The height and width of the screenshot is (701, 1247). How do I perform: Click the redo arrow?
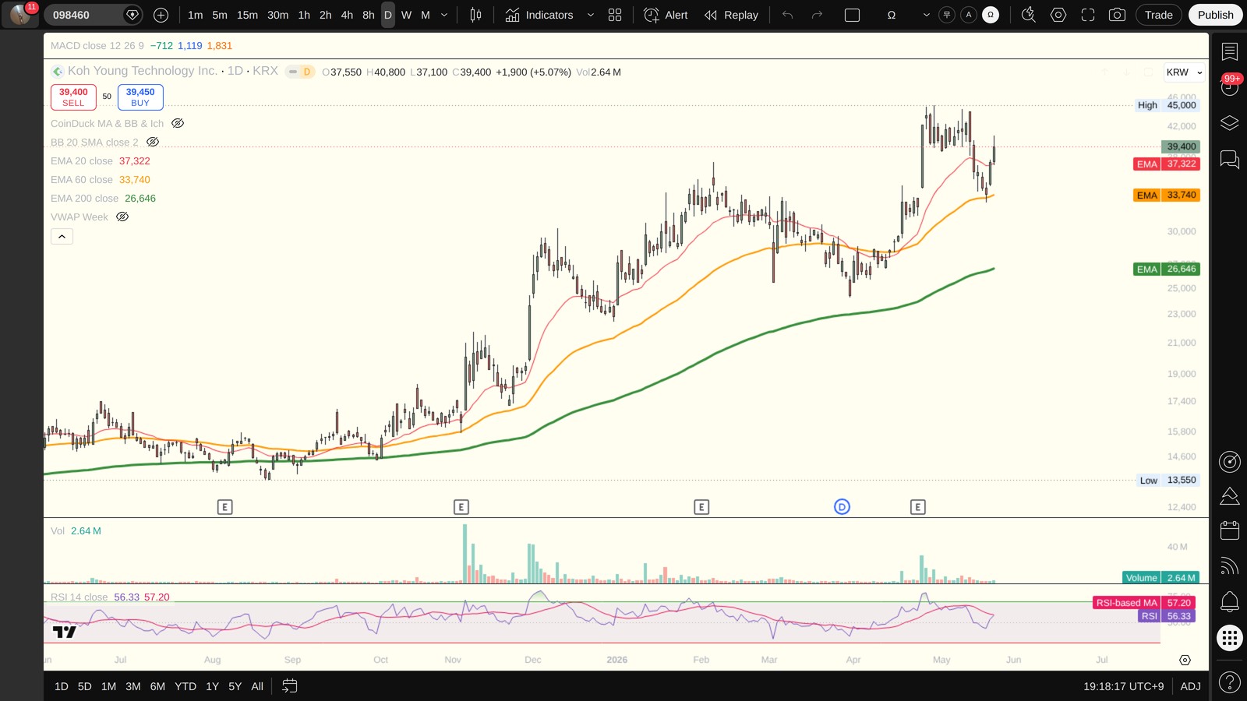(x=817, y=15)
